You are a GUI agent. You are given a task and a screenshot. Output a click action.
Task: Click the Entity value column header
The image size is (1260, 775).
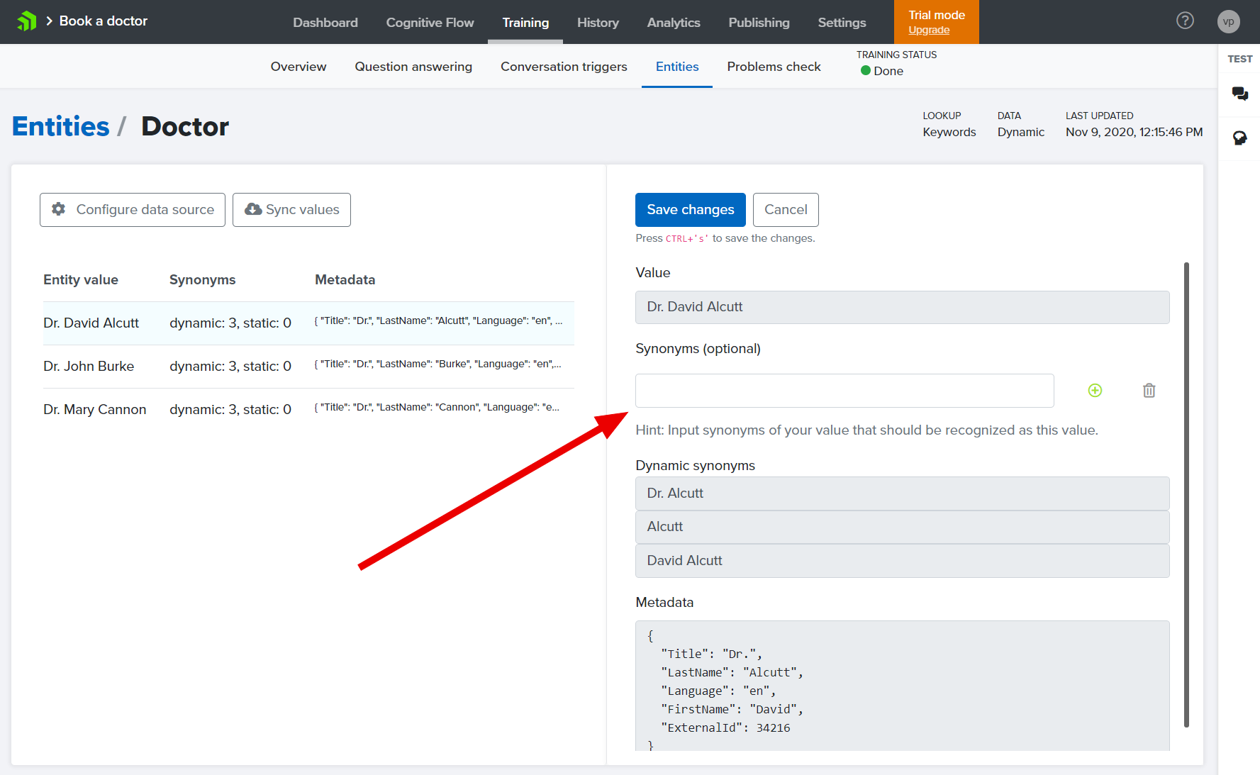(x=81, y=280)
